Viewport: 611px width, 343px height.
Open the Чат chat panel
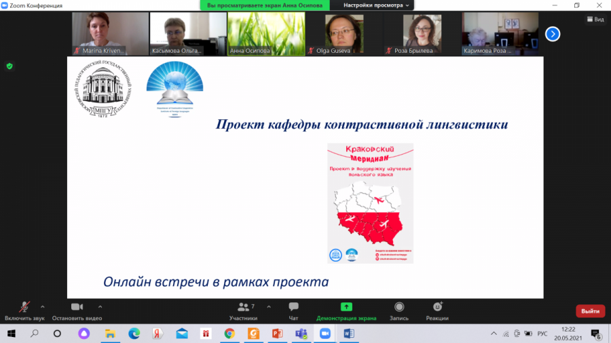tap(293, 310)
